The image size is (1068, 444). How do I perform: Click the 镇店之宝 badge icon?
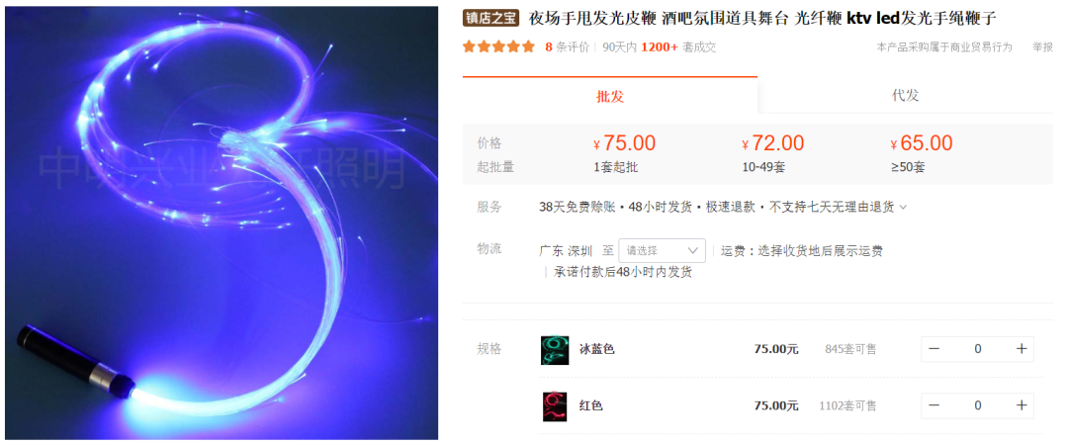(x=491, y=19)
